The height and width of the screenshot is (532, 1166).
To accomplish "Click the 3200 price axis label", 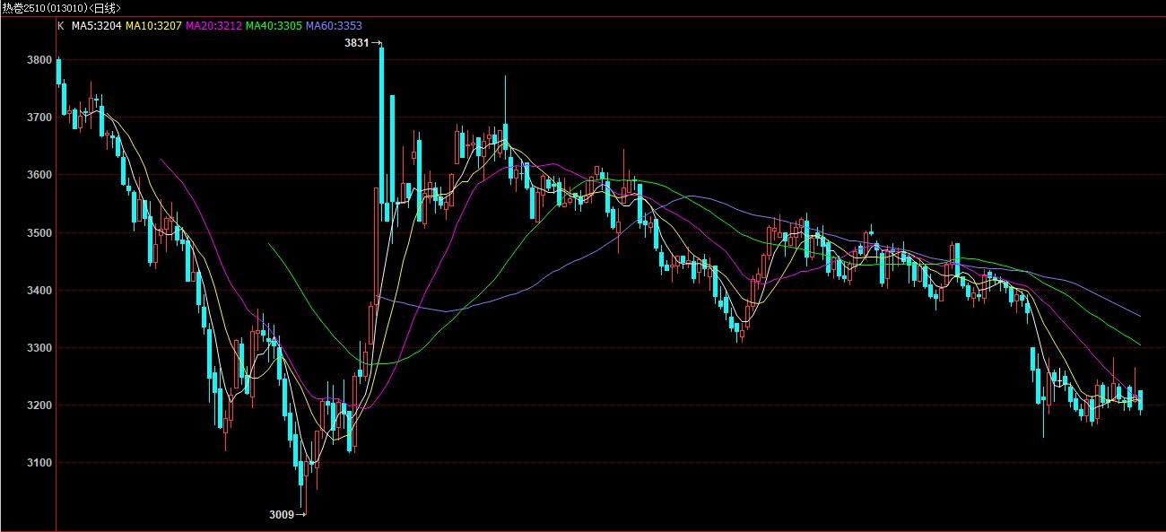I will click(39, 406).
